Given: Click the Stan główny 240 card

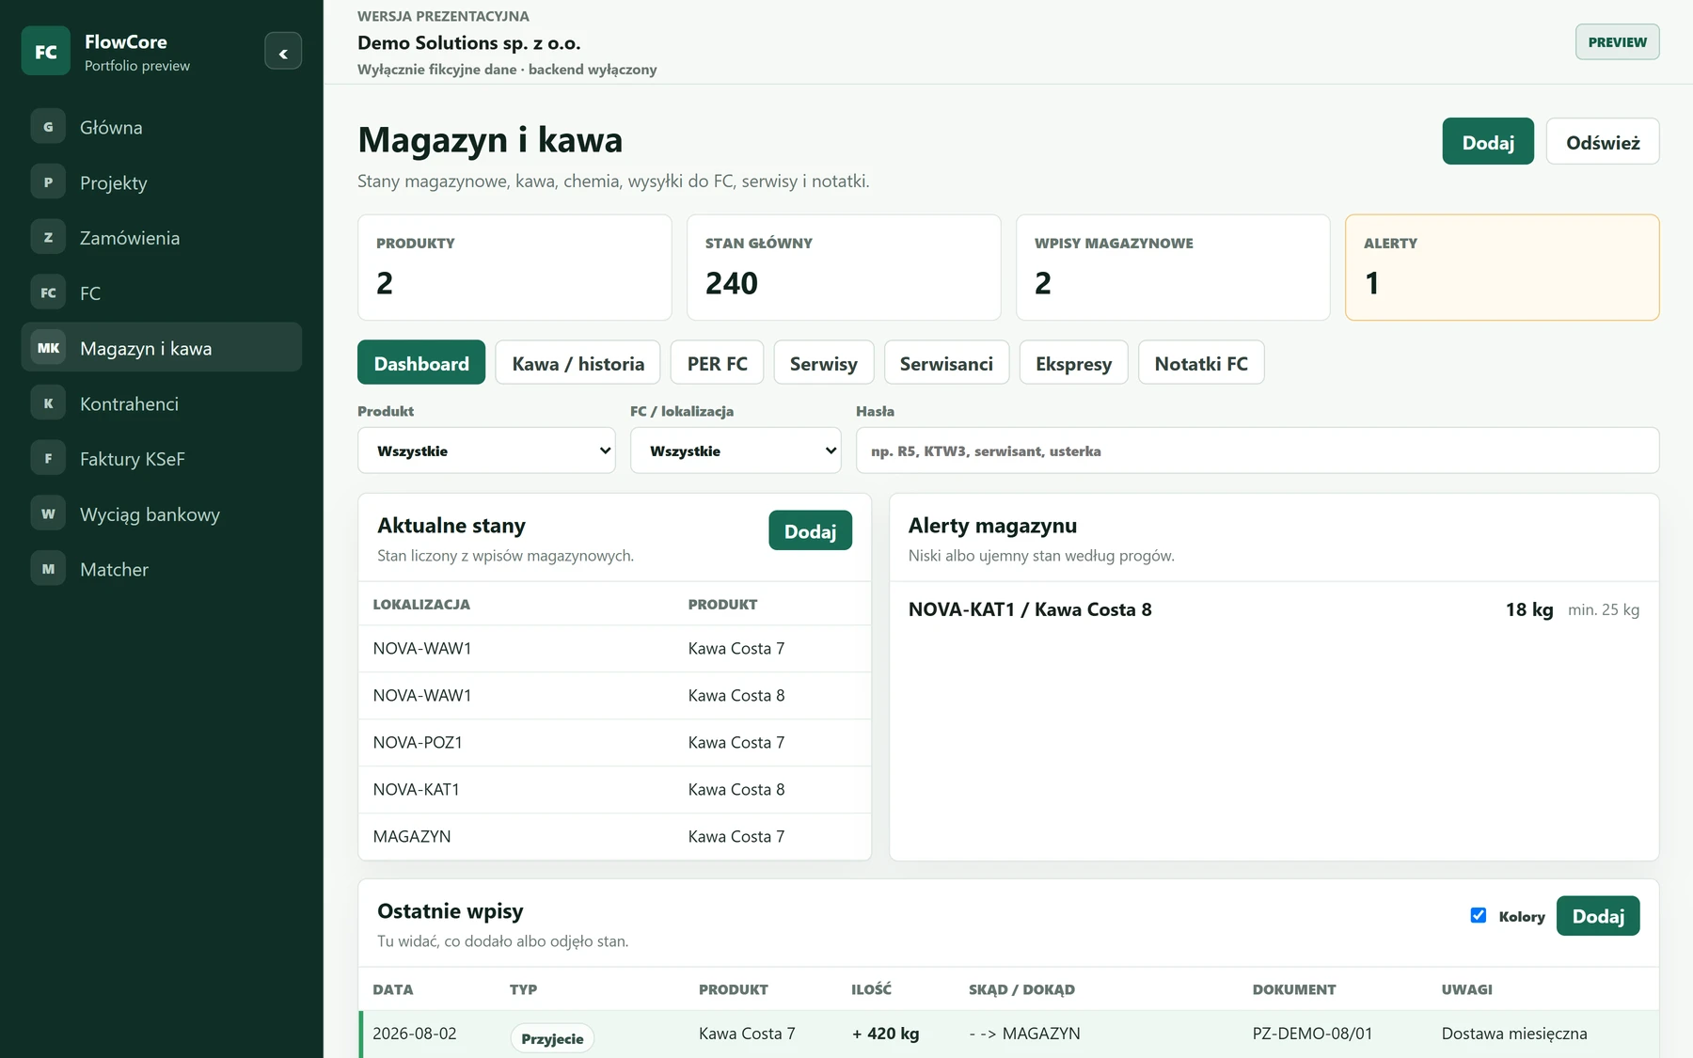Looking at the screenshot, I should 844,267.
